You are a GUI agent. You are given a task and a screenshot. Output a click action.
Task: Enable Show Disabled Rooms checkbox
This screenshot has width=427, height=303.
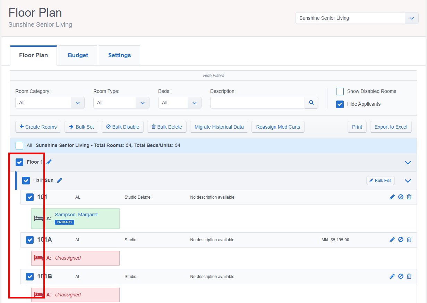coord(340,92)
